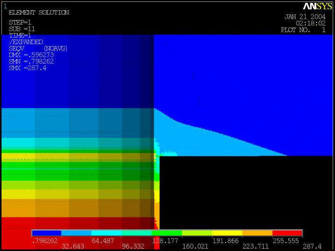Screen dimensions: 335x251
Task: Click the legend value 128.177
Action: click(x=165, y=241)
